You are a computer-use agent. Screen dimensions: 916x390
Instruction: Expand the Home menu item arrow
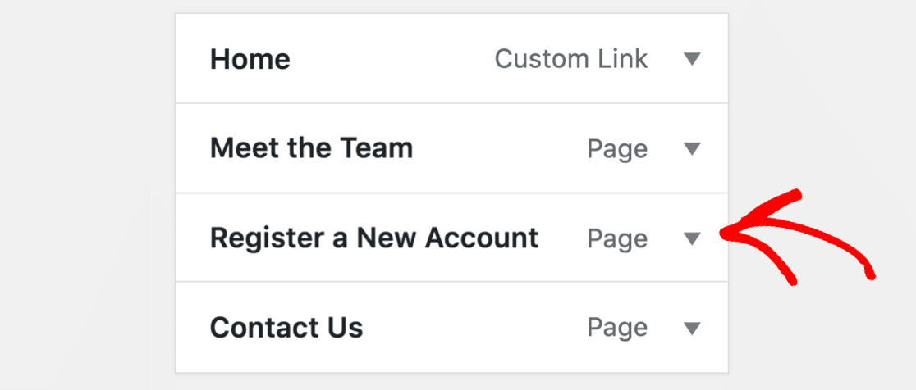pyautogui.click(x=692, y=59)
